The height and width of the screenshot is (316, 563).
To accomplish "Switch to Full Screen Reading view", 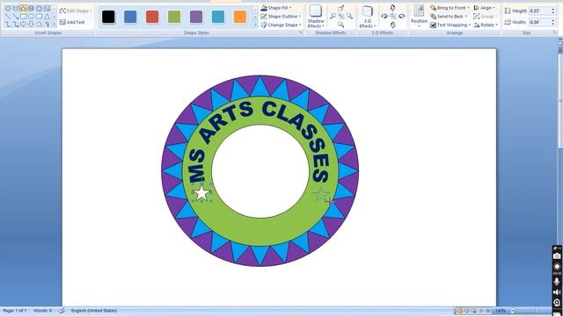I will [x=467, y=311].
